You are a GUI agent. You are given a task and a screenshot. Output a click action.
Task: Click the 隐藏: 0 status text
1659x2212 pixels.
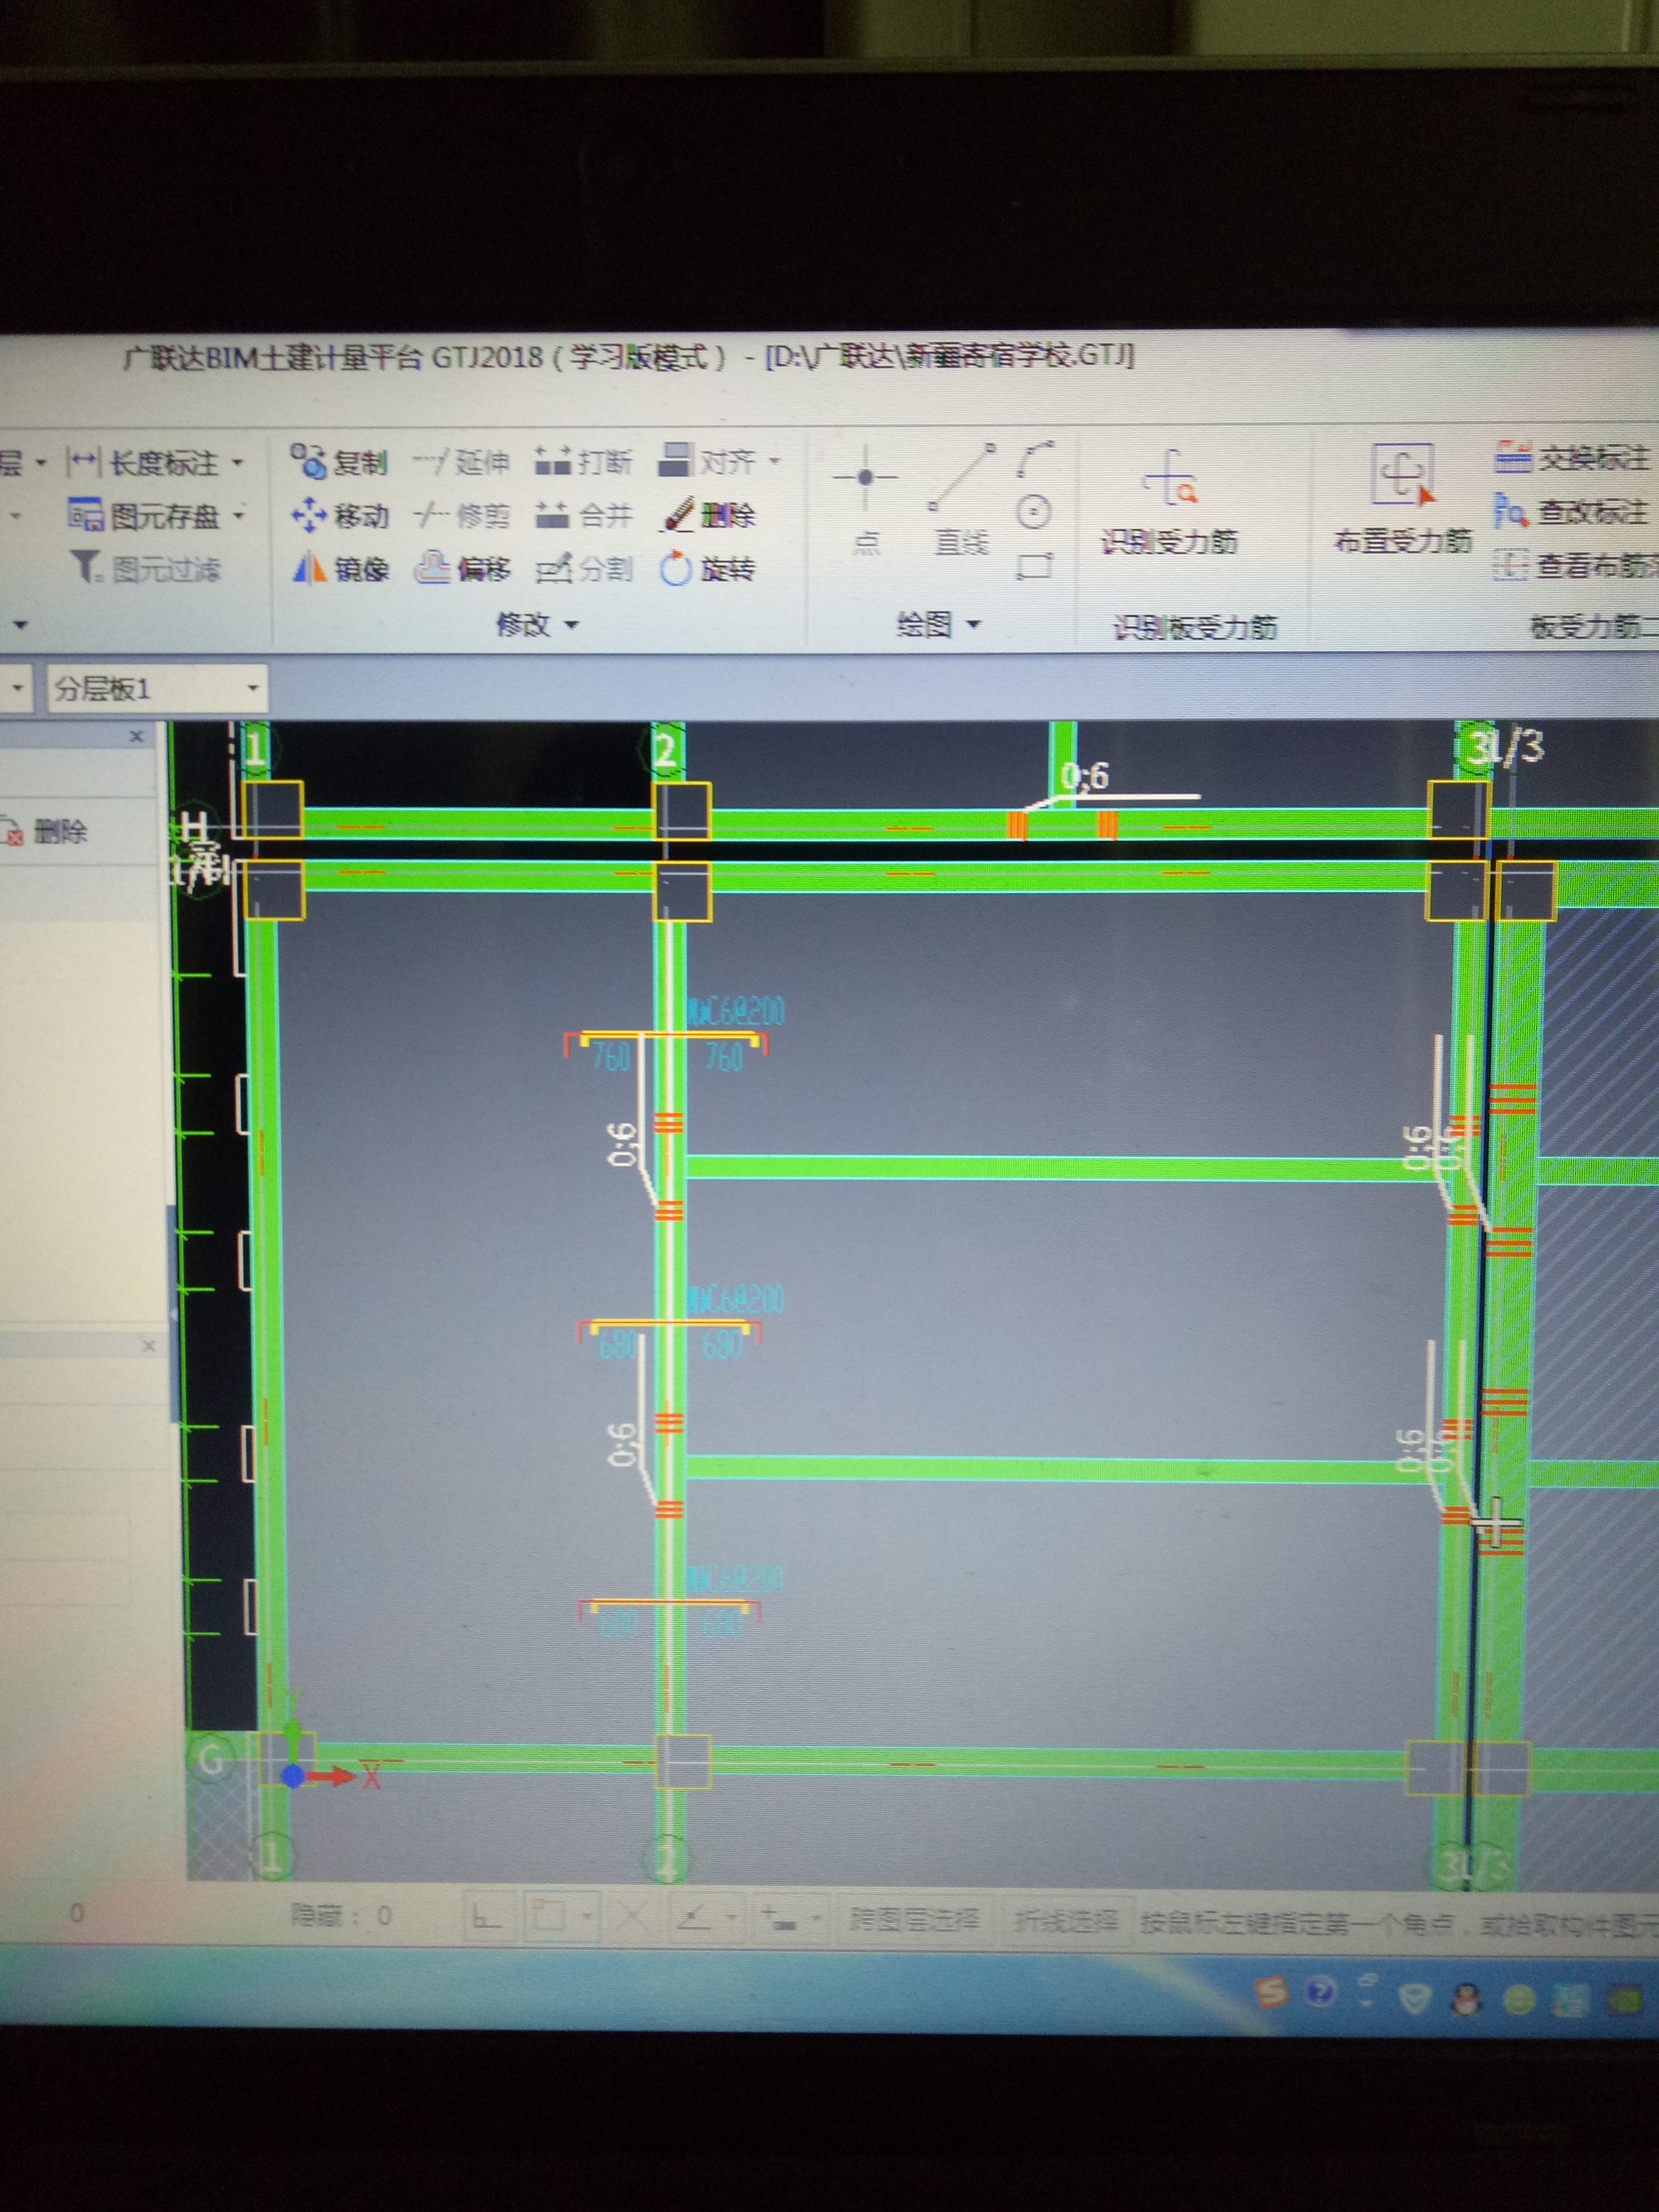click(340, 1916)
